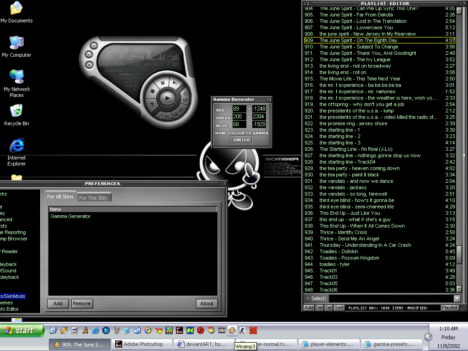
Task: Click the Add button in Preferences
Action: (58, 303)
